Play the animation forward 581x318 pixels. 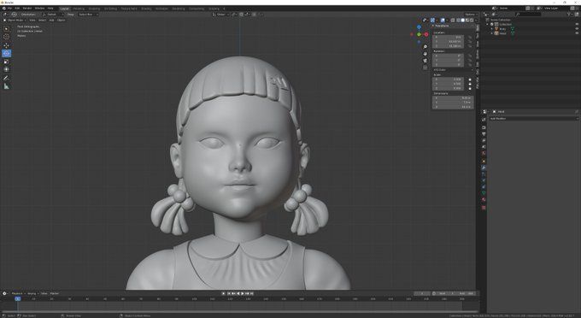pyautogui.click(x=243, y=293)
